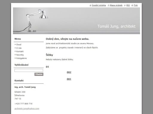Viewport: 153px width, 114px height.
Task: Open Novinky in the sidebar menu
Action: pos(20,55)
